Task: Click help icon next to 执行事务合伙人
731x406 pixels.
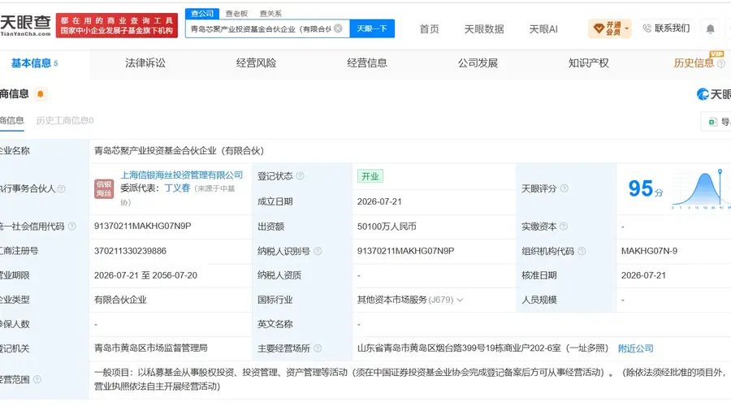Action: pyautogui.click(x=61, y=188)
